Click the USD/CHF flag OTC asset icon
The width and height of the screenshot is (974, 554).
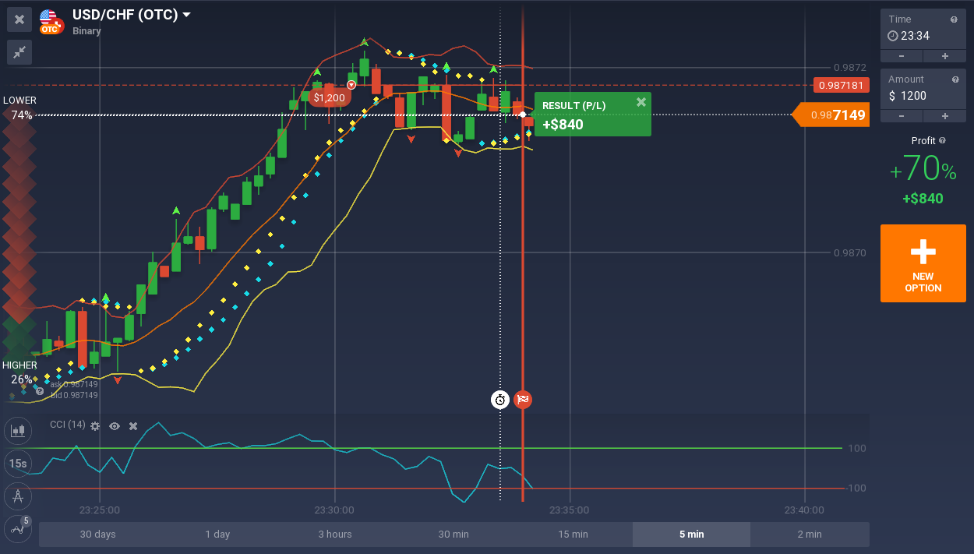click(51, 21)
